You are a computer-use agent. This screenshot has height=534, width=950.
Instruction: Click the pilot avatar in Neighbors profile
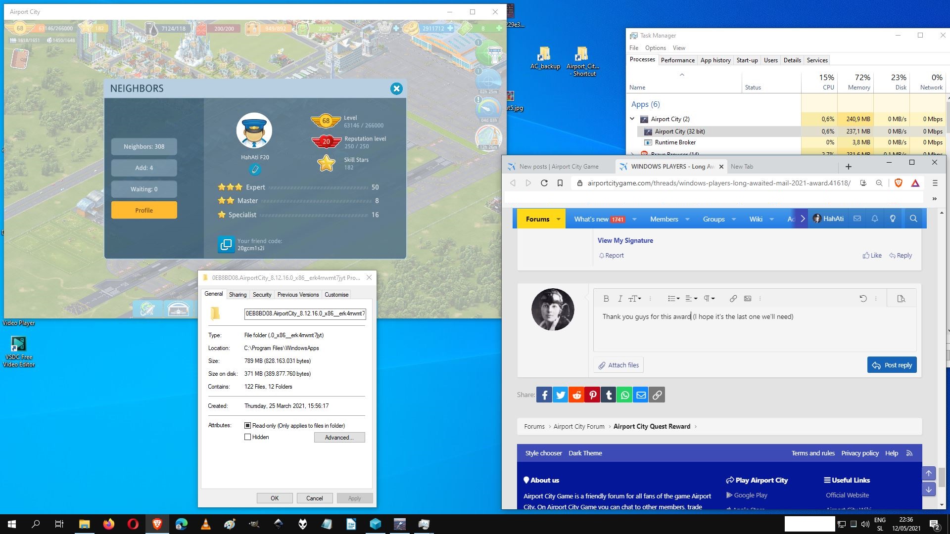point(254,131)
